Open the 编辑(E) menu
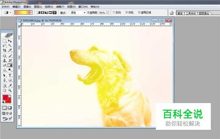This screenshot has width=220, height=139. (16, 7)
